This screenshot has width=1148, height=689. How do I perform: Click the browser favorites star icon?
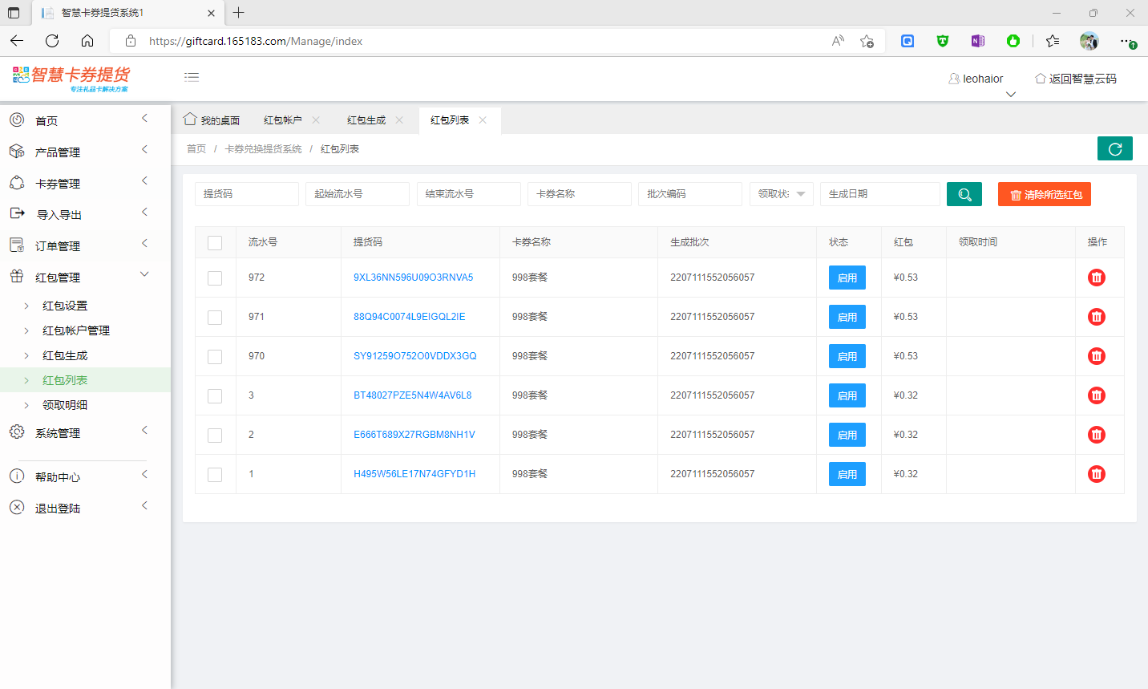1052,41
